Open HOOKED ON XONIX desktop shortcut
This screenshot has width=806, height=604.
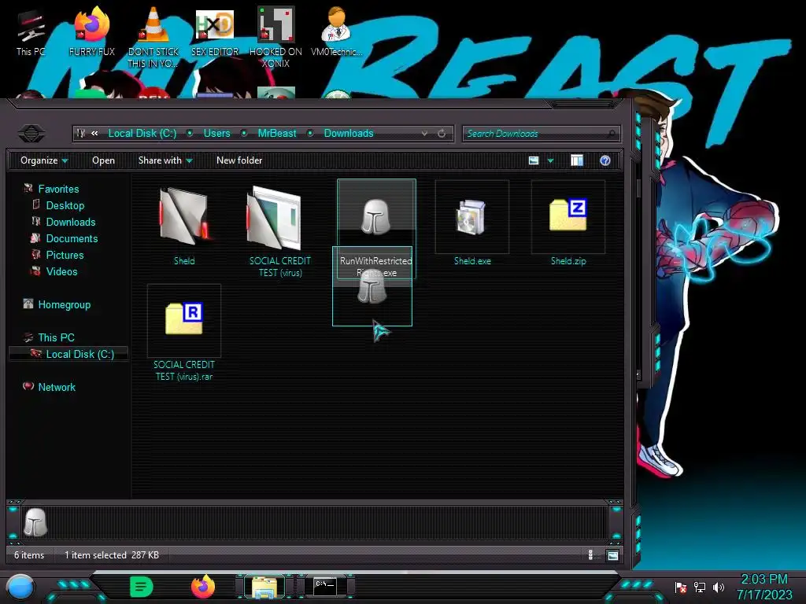[x=275, y=37]
